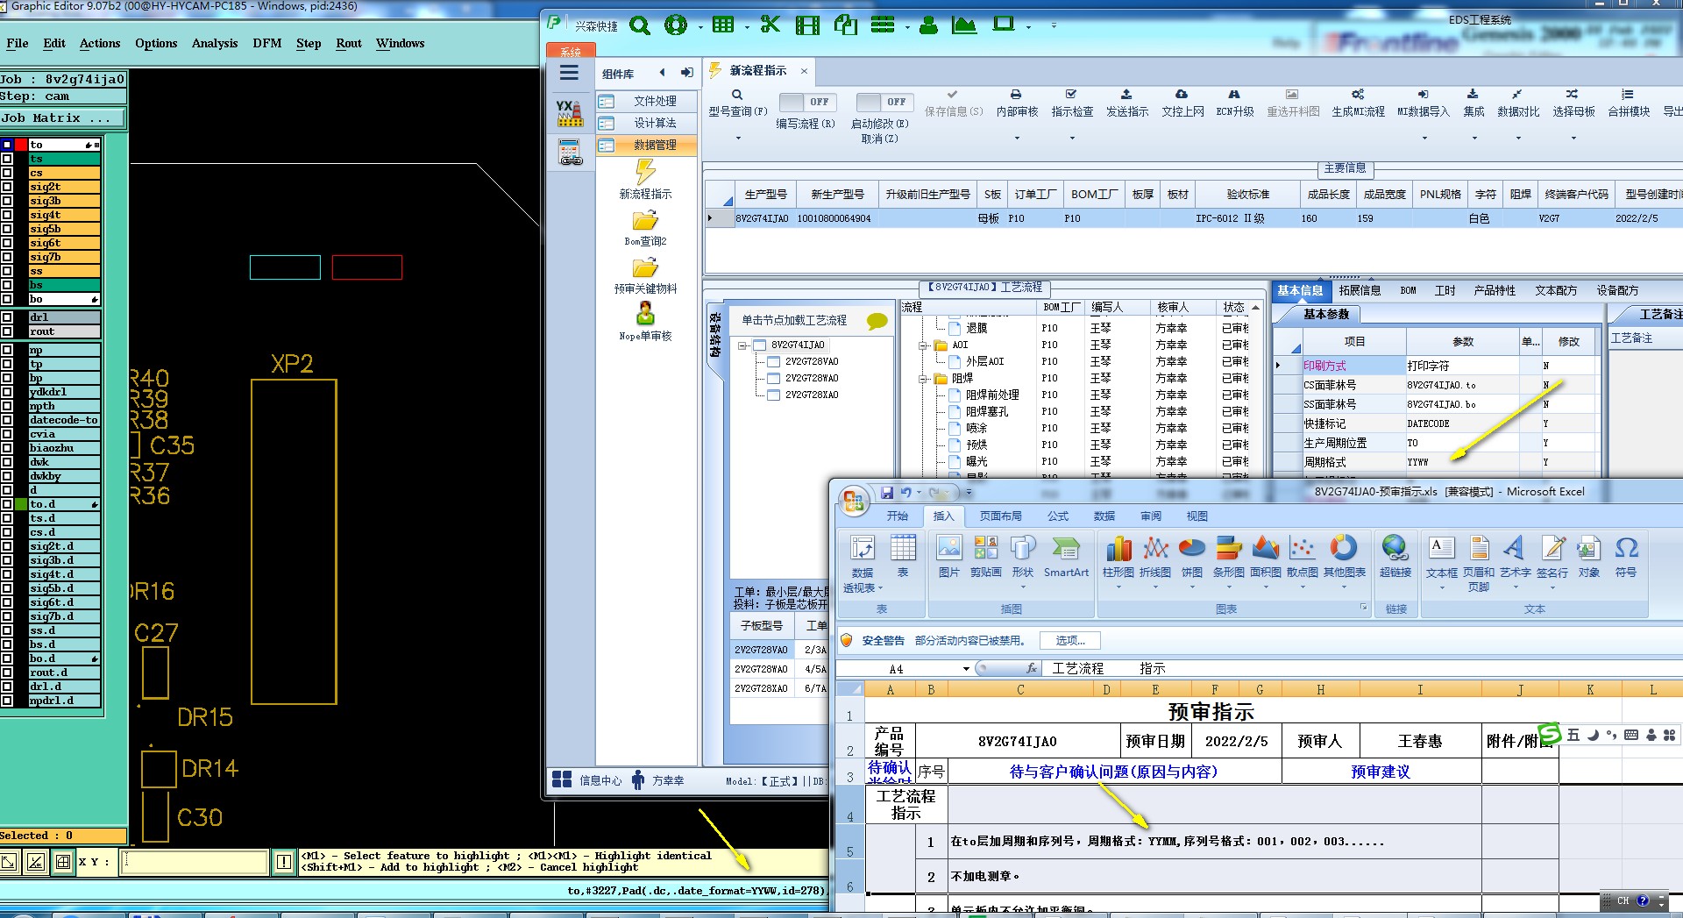Viewport: 1683px width, 918px height.
Task: Switch to 产品特性 tab
Action: click(1495, 290)
